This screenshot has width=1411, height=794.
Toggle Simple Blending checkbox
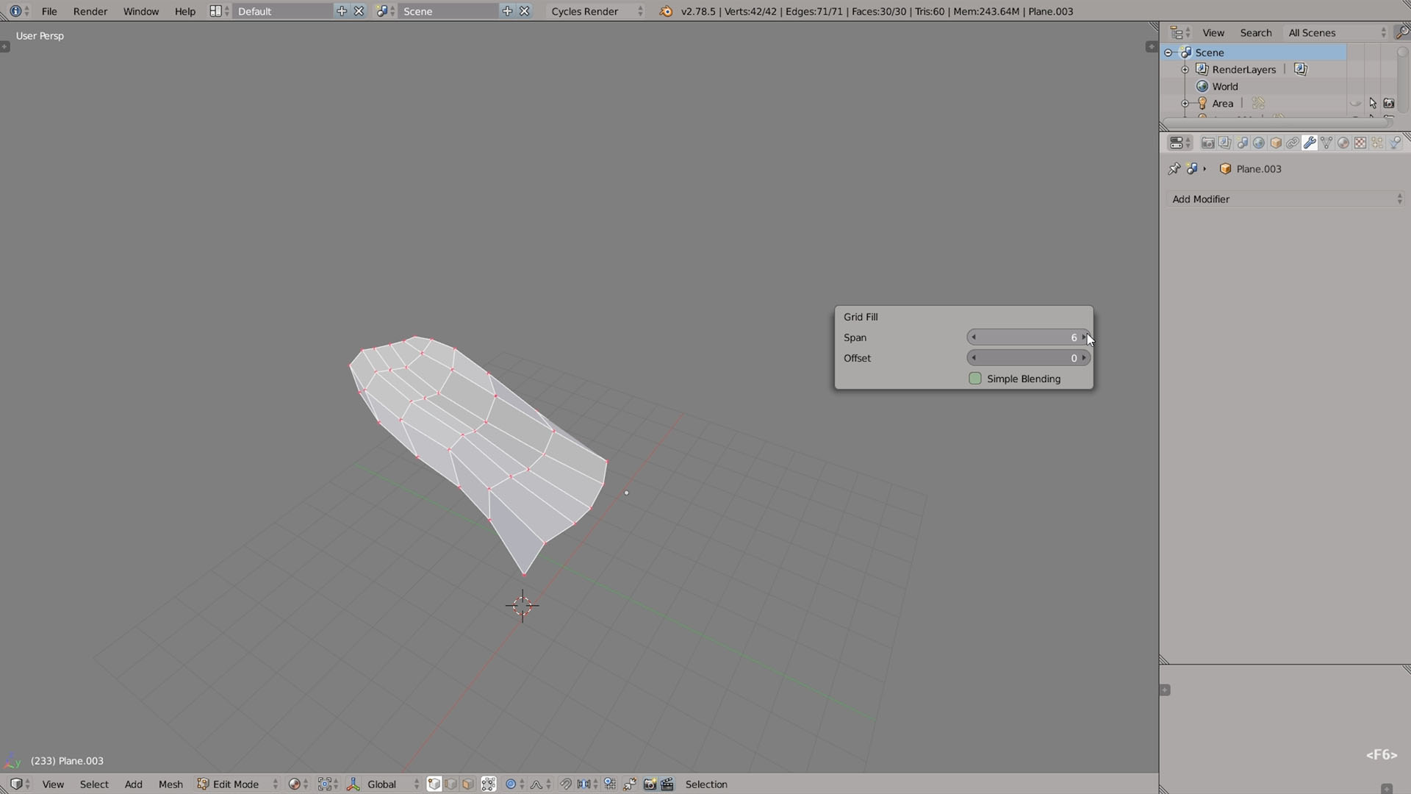[x=975, y=379]
